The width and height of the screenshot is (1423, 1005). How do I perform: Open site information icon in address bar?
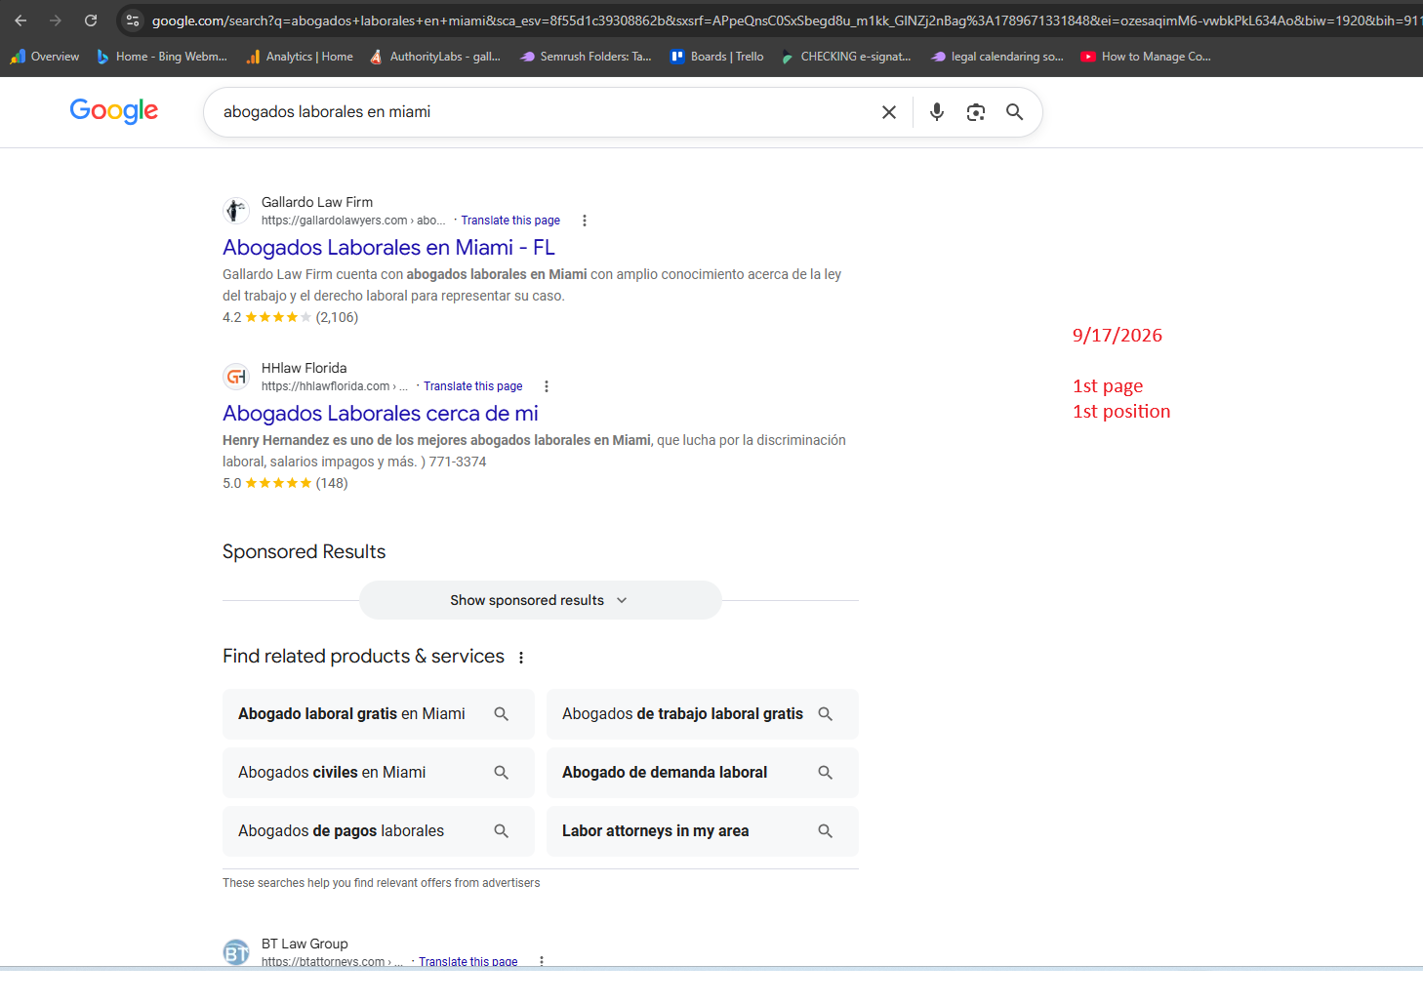pyautogui.click(x=133, y=20)
